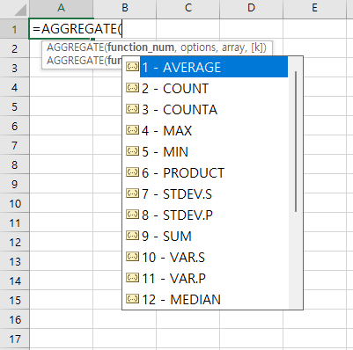Screen dimensions: 353x350
Task: Click cell A1 containing the =AGGREGATE( formula
Action: (61, 29)
